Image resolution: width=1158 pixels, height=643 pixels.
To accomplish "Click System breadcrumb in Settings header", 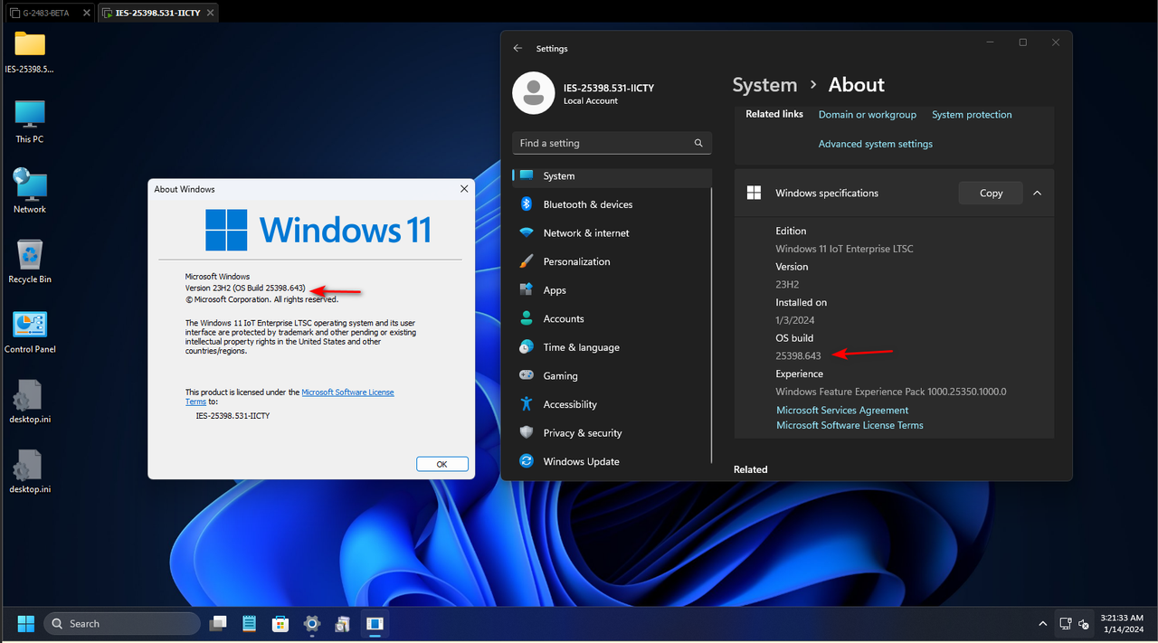I will click(764, 85).
